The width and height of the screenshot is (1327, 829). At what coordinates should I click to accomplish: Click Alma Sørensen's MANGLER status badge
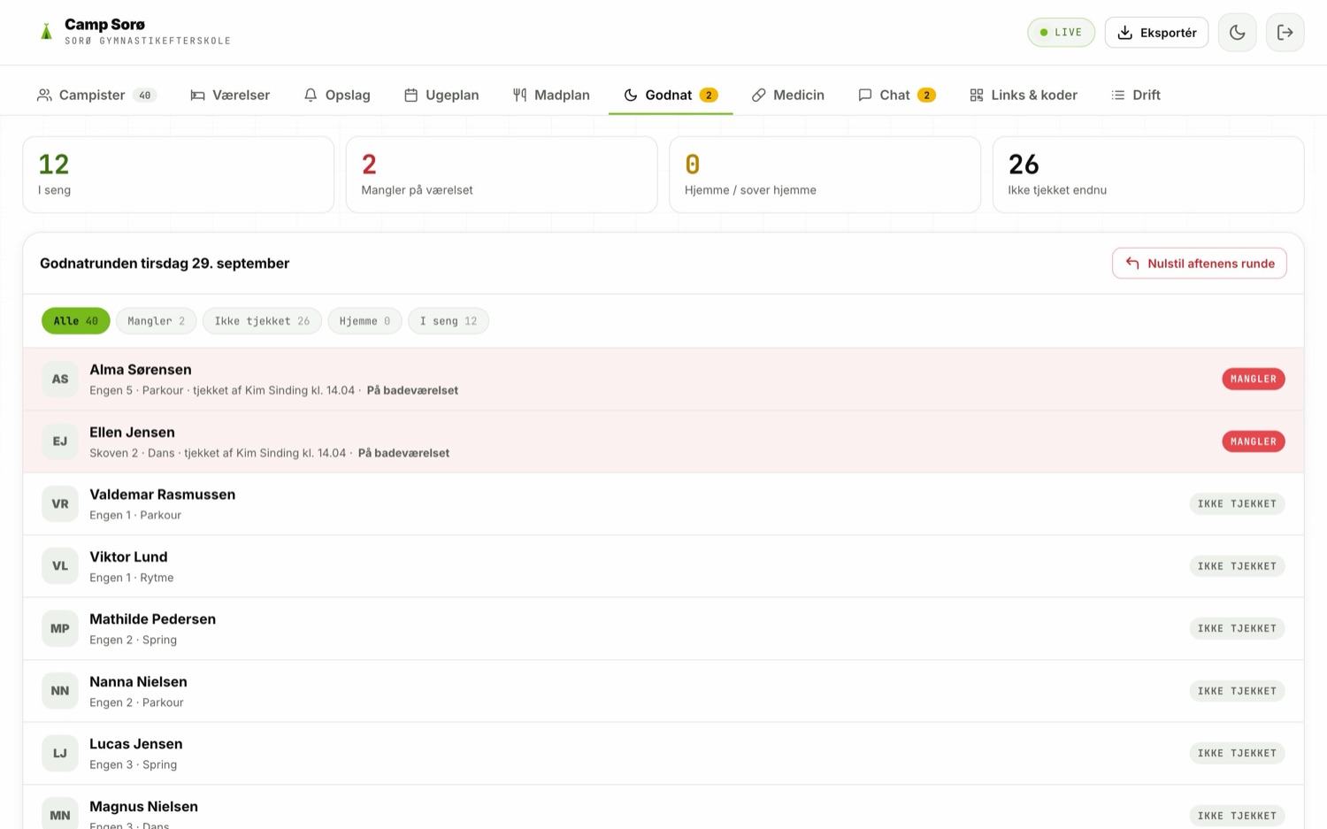tap(1253, 379)
